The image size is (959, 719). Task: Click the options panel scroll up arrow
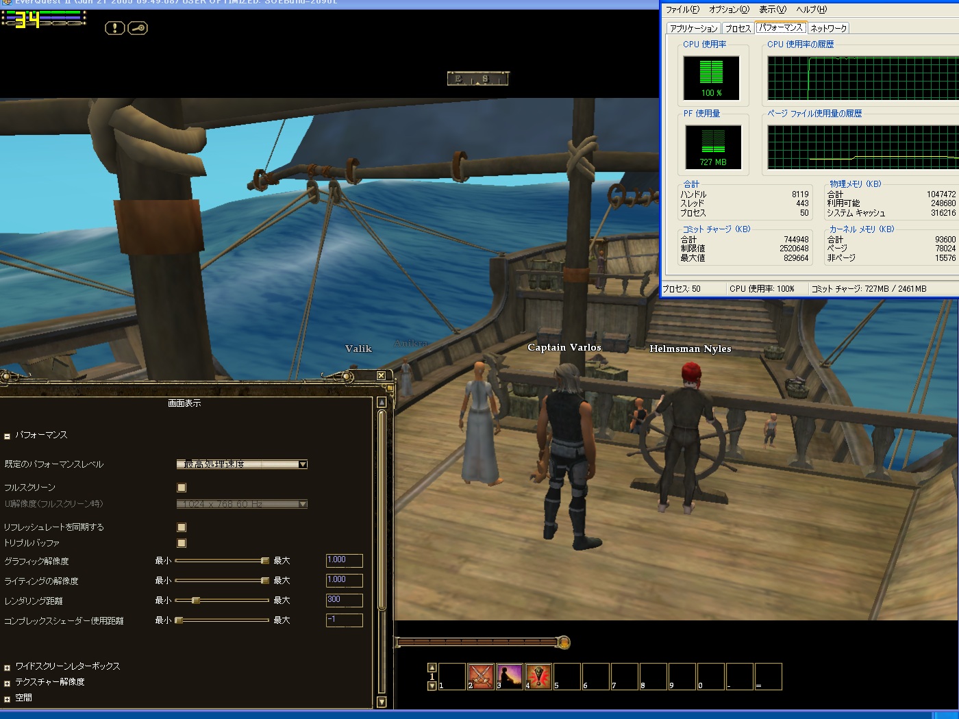(x=382, y=402)
